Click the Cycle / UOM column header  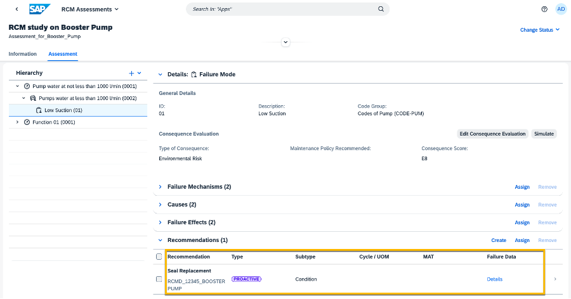coord(374,257)
